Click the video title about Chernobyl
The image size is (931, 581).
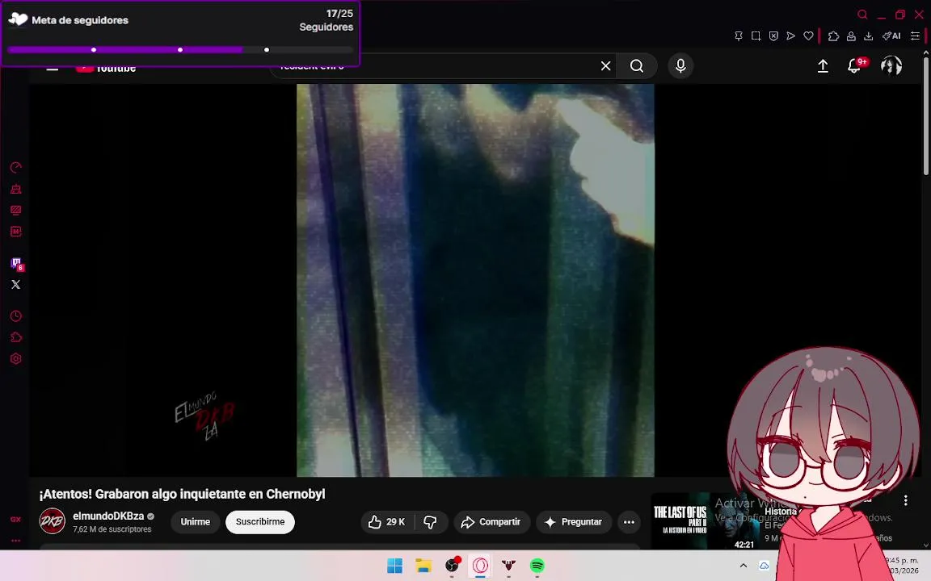point(183,494)
